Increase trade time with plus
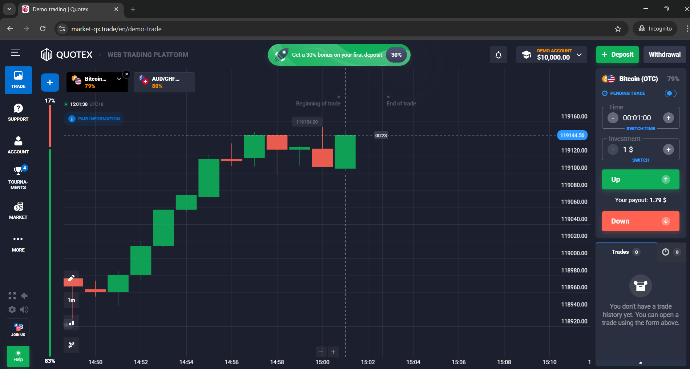Image resolution: width=690 pixels, height=369 pixels. 669,118
